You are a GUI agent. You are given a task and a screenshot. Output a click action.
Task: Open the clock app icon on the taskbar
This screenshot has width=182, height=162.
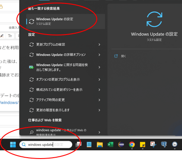(x=175, y=144)
